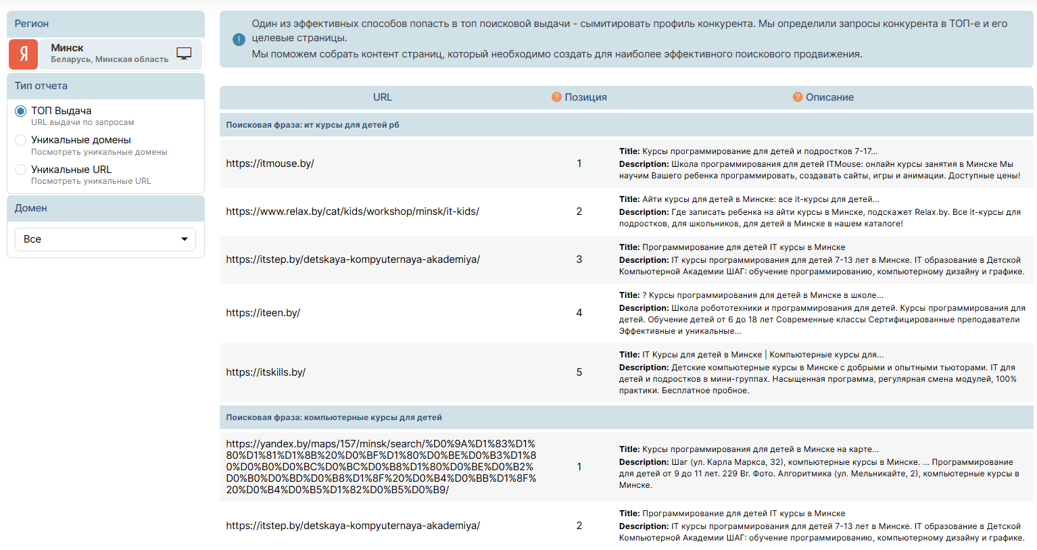Click the Позиция column header

tap(585, 97)
